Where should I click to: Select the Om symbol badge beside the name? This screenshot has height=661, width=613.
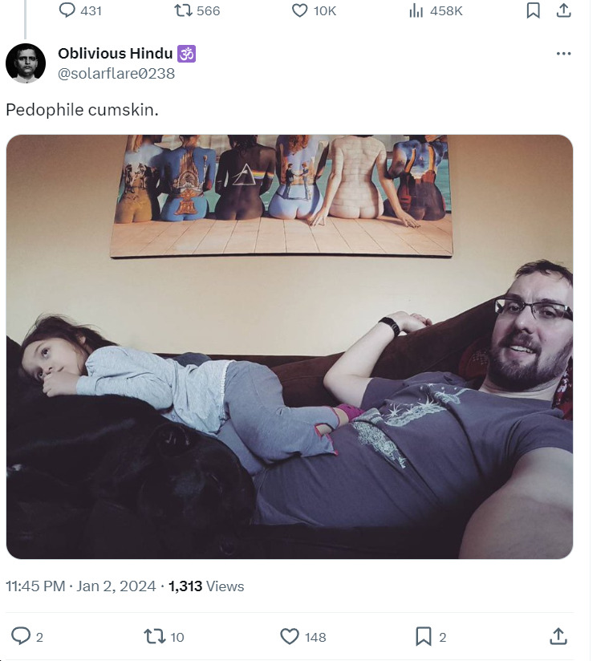point(186,54)
